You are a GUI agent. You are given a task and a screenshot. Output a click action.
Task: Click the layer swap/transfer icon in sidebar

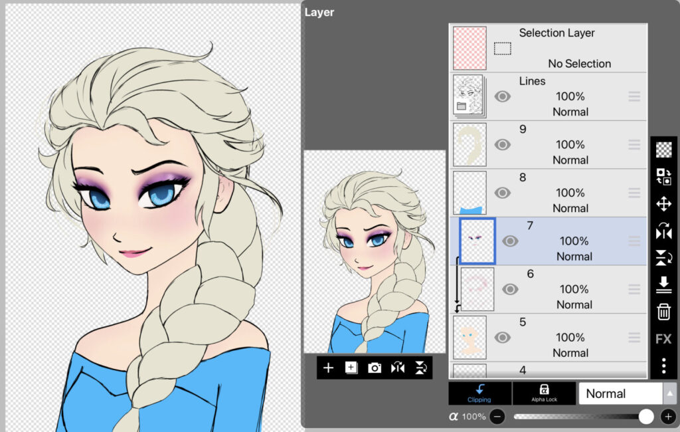[x=663, y=177]
